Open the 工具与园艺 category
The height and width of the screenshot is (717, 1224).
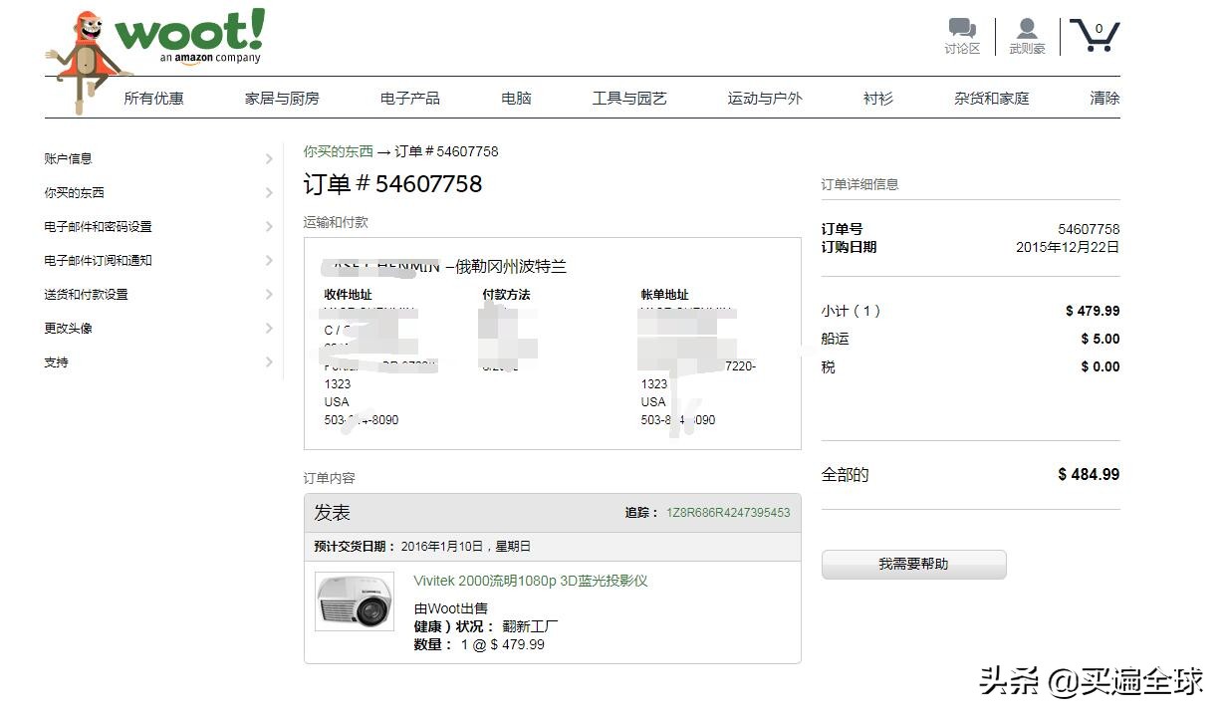629,98
